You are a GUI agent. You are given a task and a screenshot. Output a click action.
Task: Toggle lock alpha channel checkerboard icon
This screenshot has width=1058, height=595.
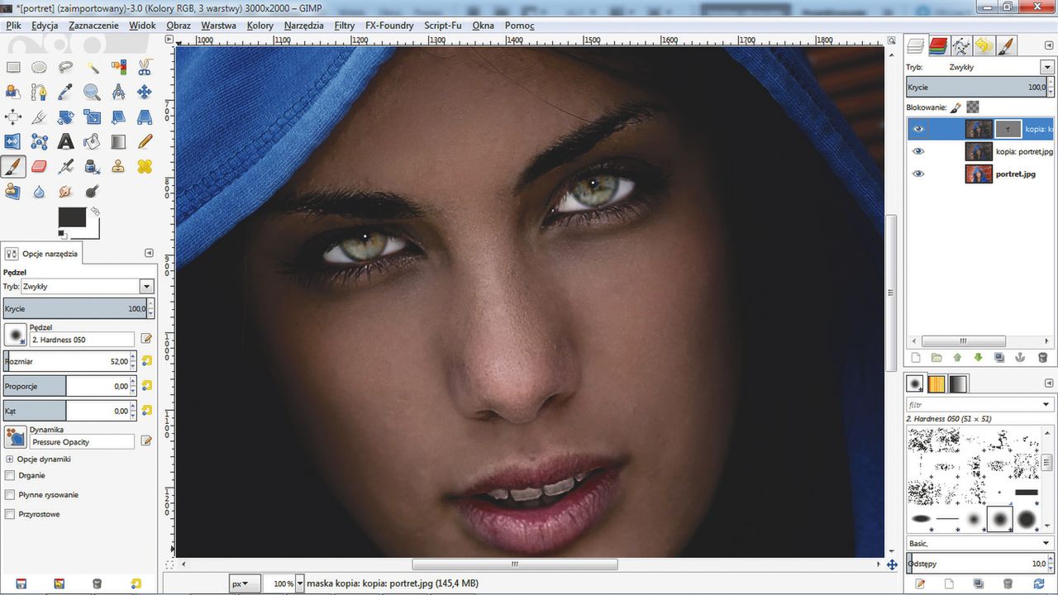[973, 107]
